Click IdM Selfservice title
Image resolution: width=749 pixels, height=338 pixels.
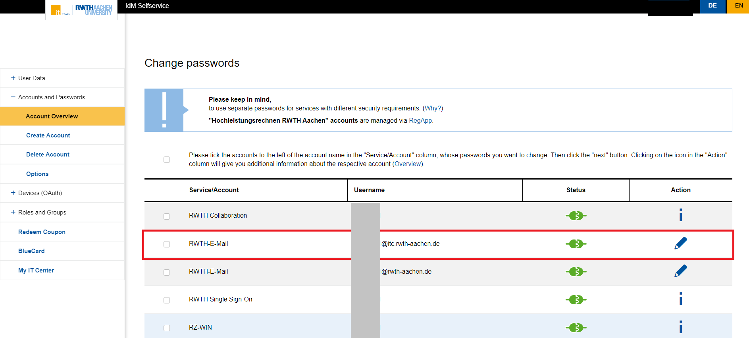[x=147, y=6]
